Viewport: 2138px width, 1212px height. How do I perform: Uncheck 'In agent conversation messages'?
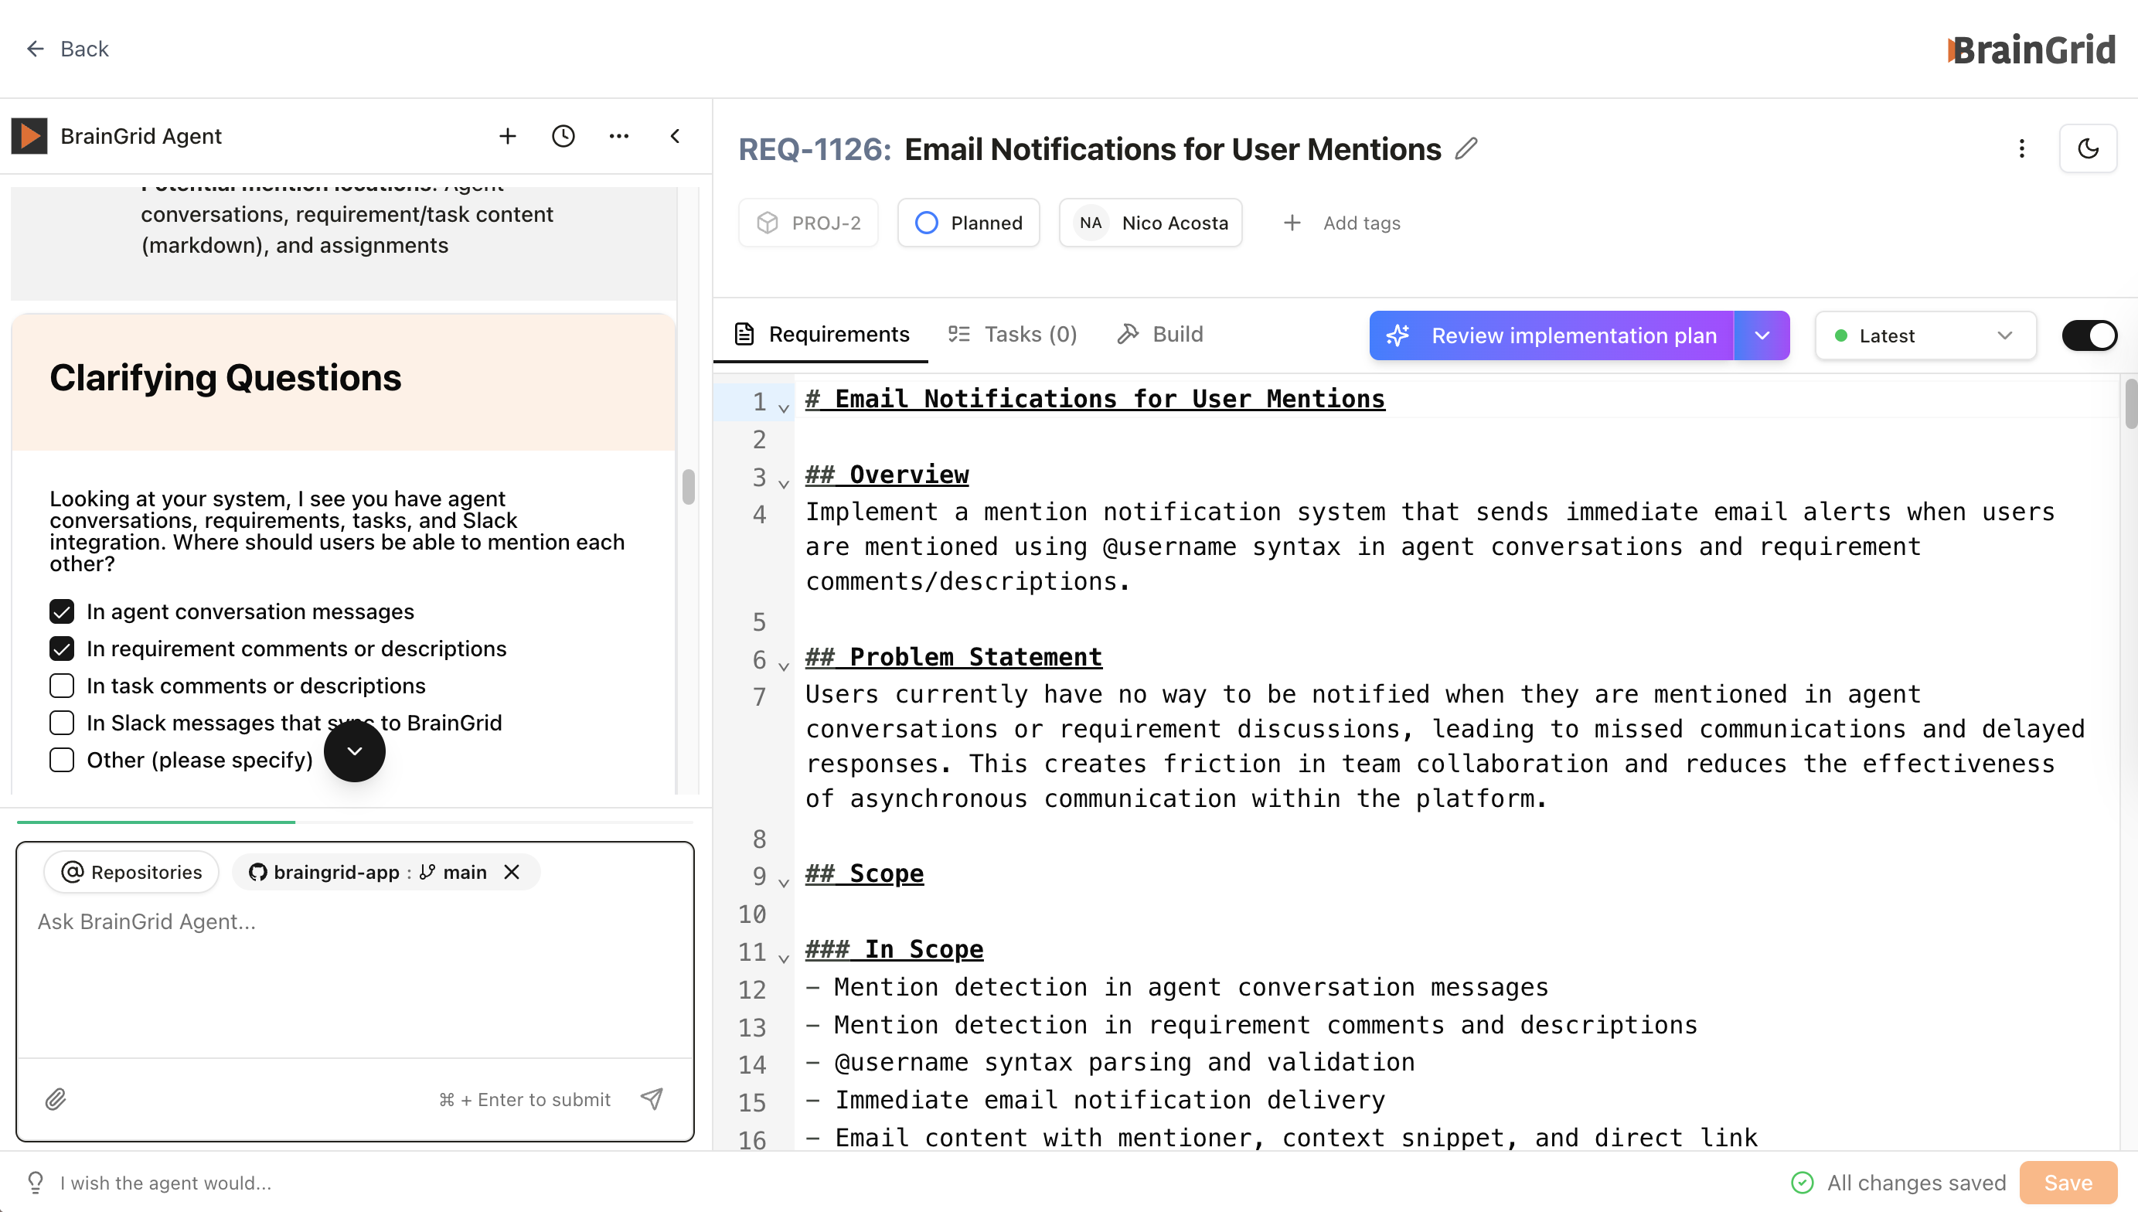pyautogui.click(x=62, y=611)
